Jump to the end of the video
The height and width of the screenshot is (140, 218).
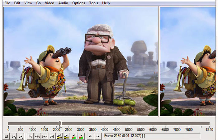point(52,136)
